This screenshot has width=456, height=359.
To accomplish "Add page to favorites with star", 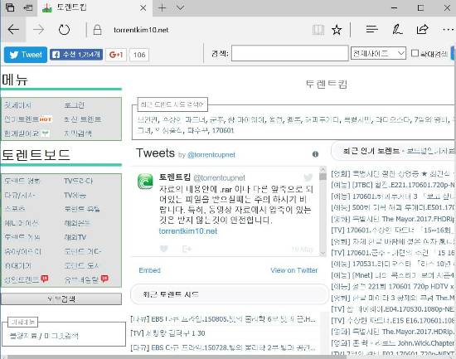I will [337, 30].
